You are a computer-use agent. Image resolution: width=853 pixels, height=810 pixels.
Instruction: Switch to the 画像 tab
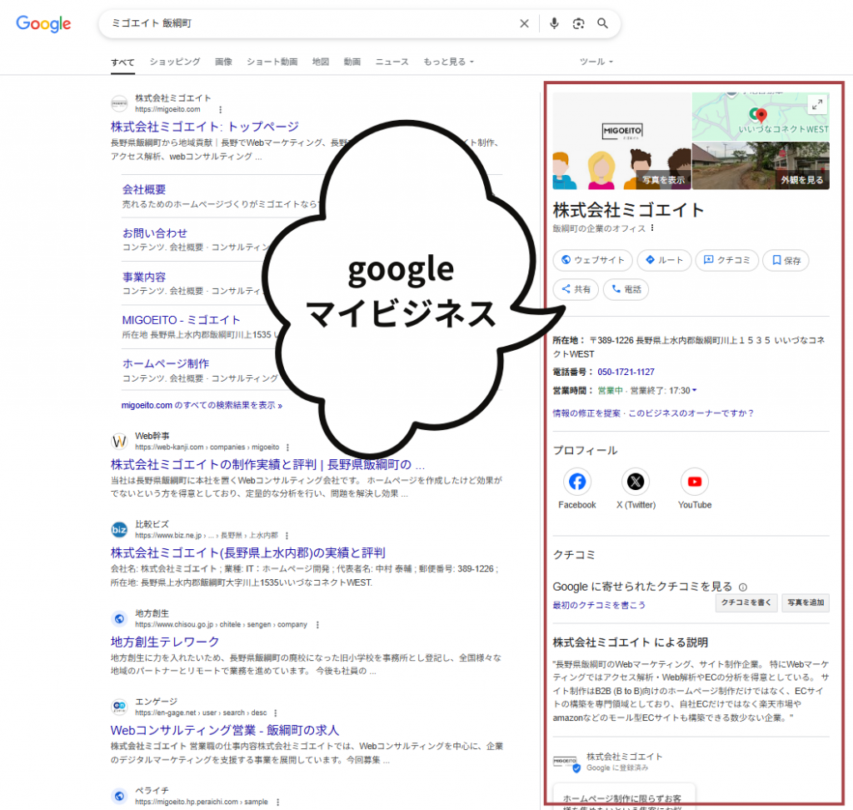(223, 62)
